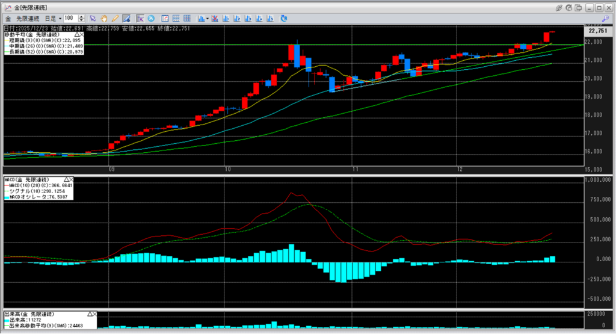Viewport: 616px width, 334px height.
Task: Expand the chart type dropdown arrow
Action: [208, 19]
